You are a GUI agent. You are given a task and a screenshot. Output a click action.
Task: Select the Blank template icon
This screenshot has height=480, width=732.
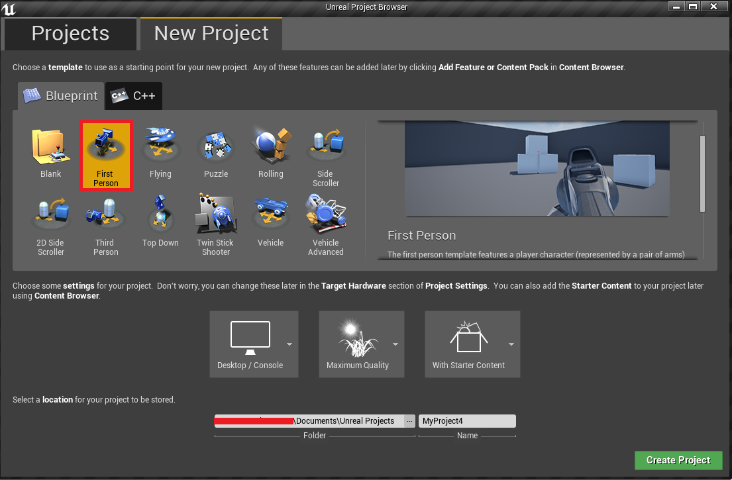(x=50, y=154)
